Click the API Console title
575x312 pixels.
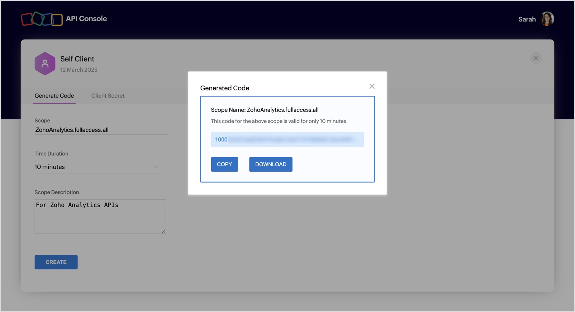pos(86,19)
